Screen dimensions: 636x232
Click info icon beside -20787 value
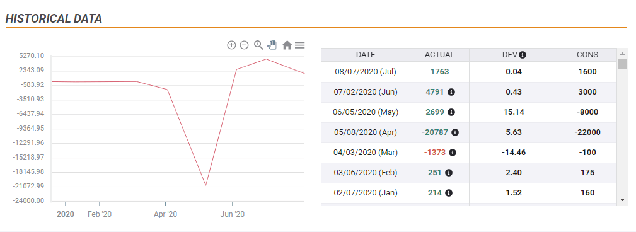tap(455, 132)
